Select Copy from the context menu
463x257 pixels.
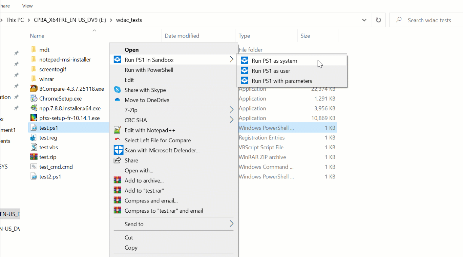point(131,248)
